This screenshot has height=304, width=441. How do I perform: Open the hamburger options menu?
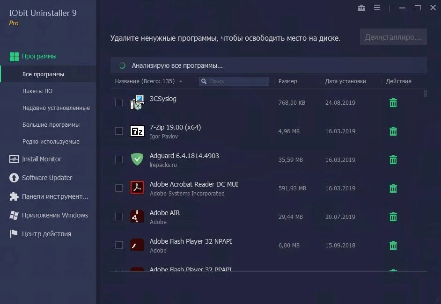point(377,7)
